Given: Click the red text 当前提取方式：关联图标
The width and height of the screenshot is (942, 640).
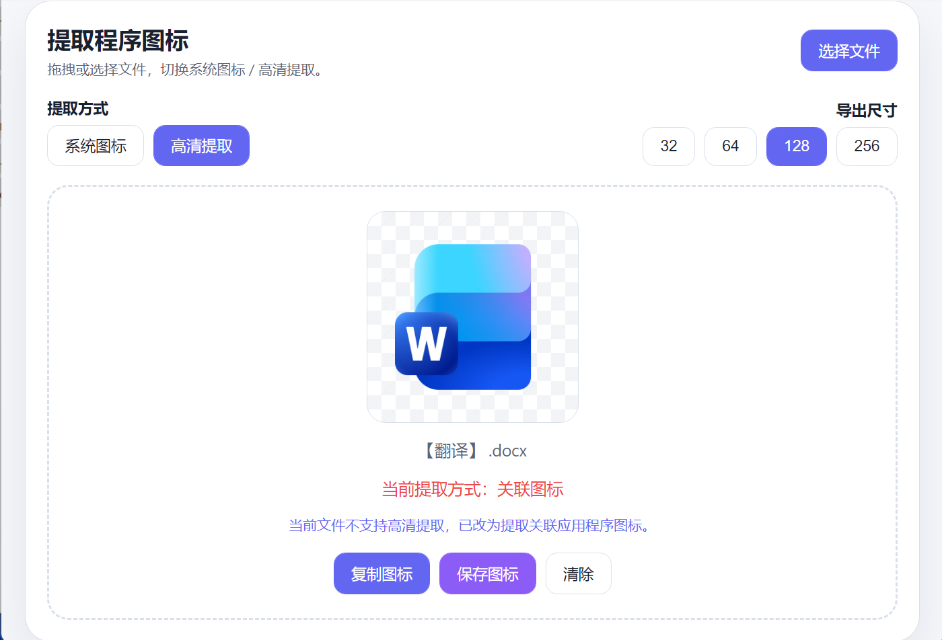Looking at the screenshot, I should tap(472, 489).
